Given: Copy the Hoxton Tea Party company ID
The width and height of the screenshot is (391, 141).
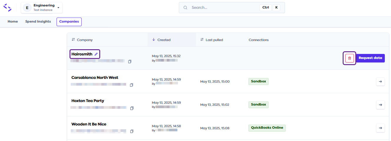Looking at the screenshot, I should point(132,108).
